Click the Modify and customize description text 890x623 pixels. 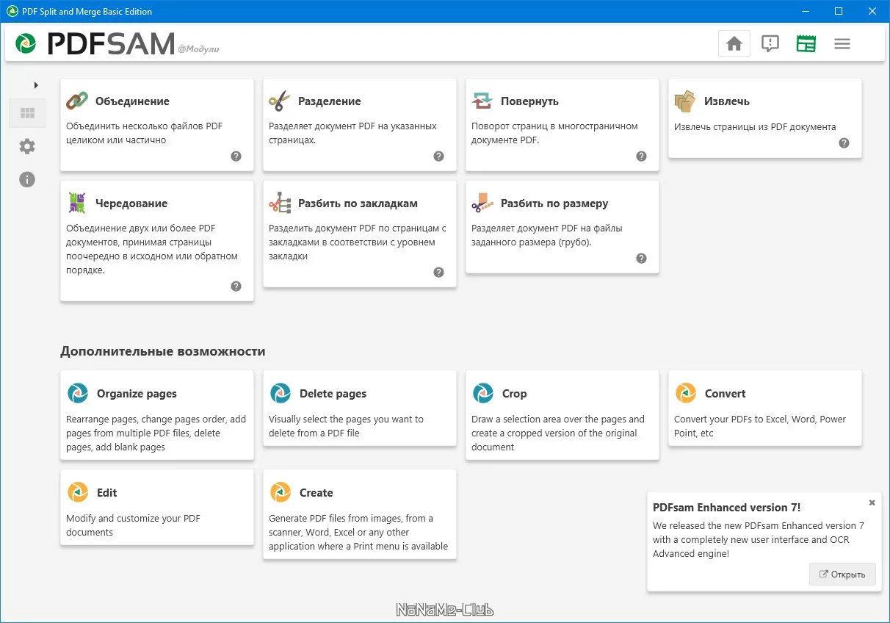134,525
